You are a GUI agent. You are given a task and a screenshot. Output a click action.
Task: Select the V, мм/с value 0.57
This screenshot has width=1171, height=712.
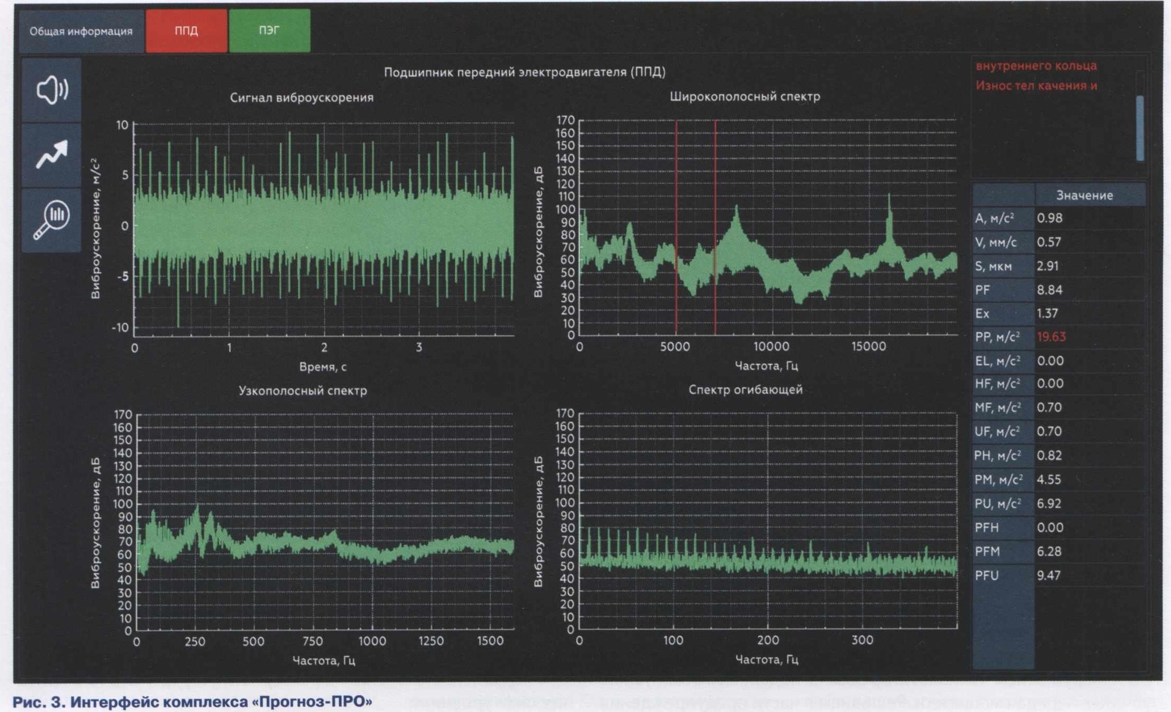(x=1048, y=242)
